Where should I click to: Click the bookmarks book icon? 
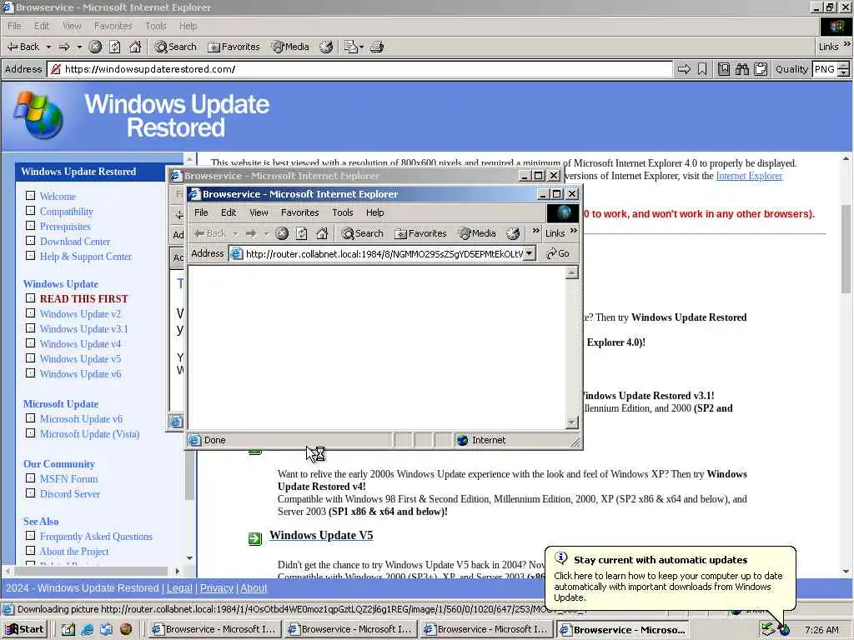pyautogui.click(x=723, y=69)
